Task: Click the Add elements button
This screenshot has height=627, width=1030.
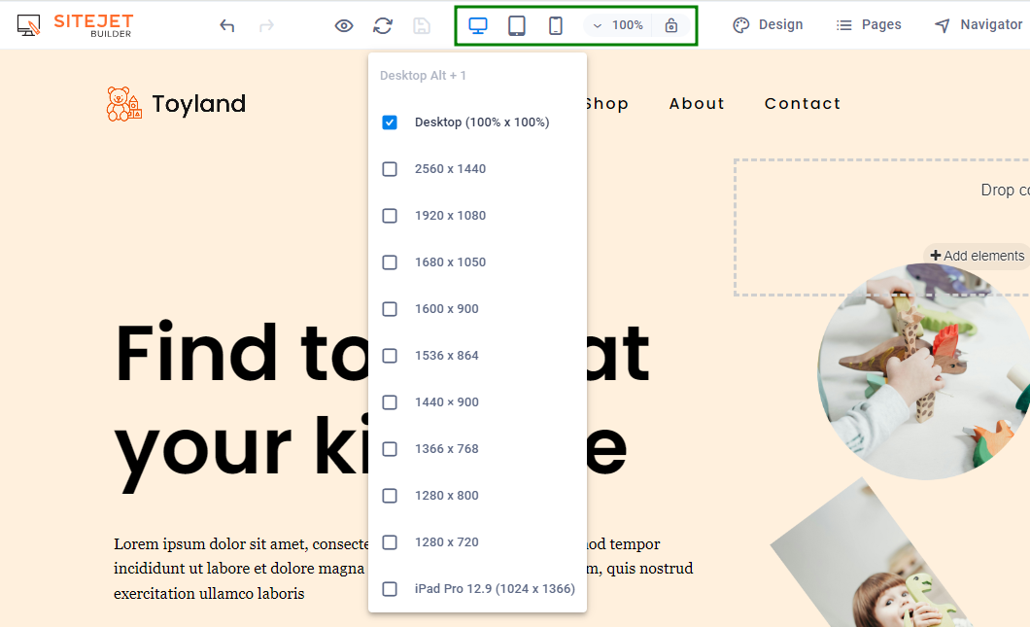Action: tap(977, 256)
